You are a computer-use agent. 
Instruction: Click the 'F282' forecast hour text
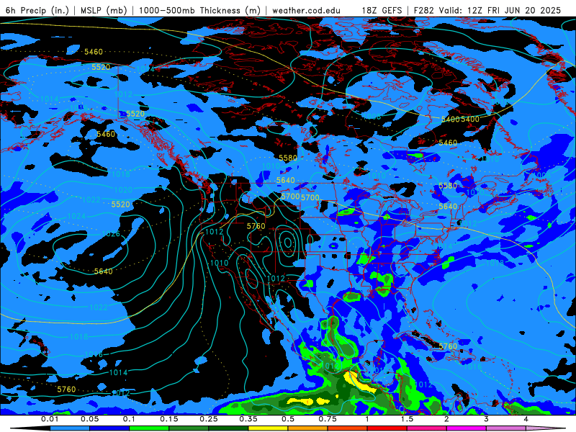pyautogui.click(x=424, y=10)
